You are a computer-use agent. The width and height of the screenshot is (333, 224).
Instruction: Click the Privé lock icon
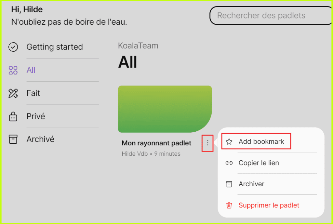click(x=13, y=116)
